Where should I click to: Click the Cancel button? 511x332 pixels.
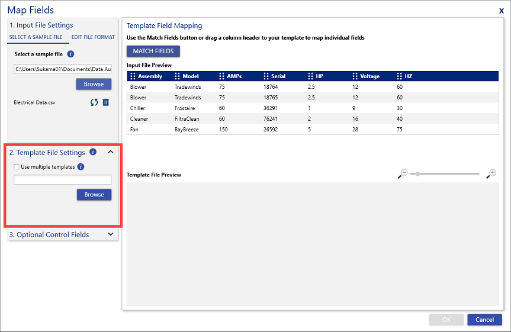[484, 320]
